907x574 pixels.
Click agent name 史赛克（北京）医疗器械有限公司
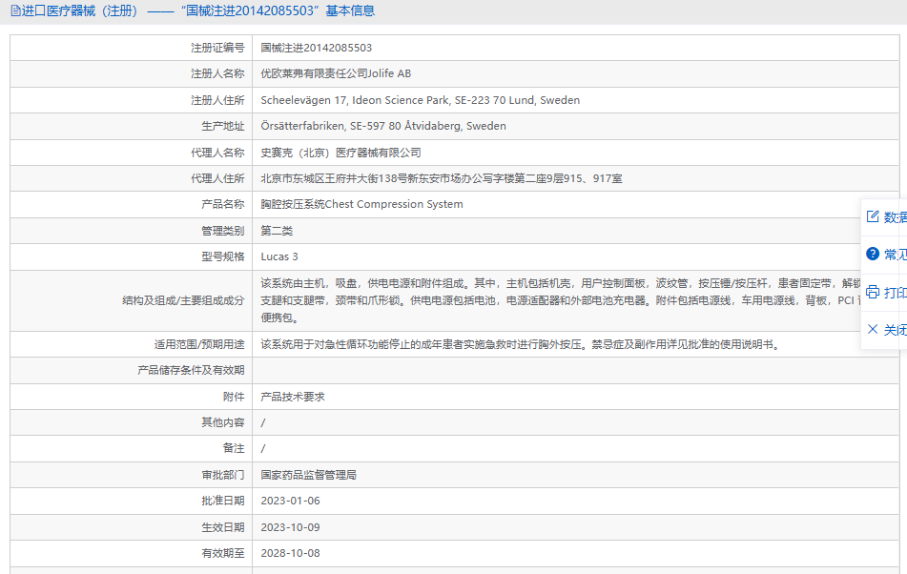[340, 153]
